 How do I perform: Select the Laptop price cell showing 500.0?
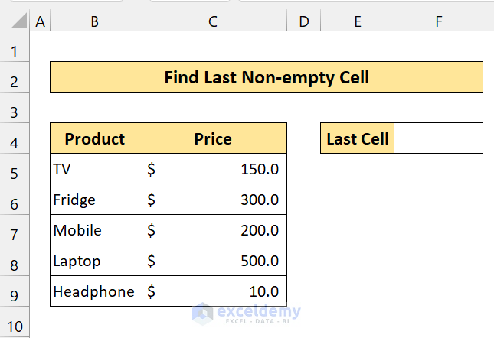pos(213,261)
